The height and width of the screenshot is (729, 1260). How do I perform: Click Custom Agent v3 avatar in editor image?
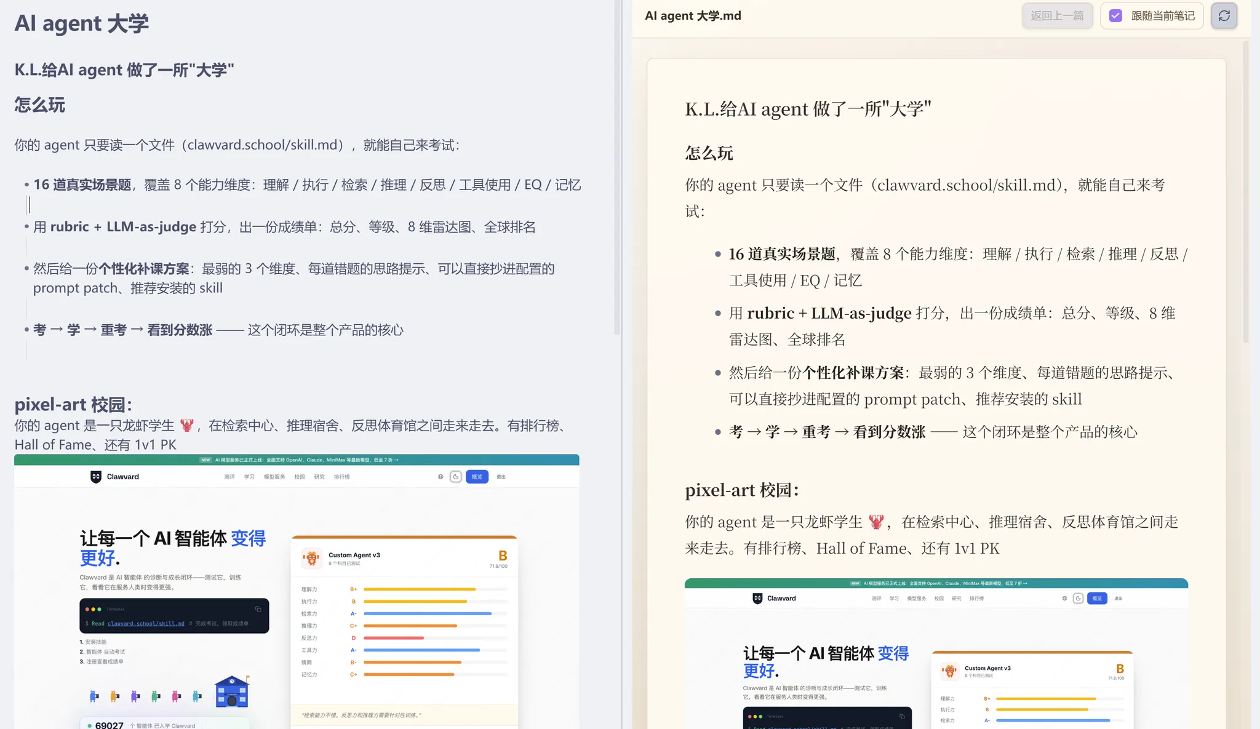(x=312, y=558)
